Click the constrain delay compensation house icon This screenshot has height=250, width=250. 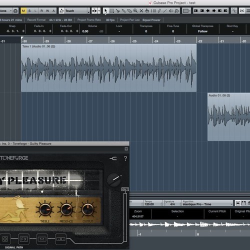15,11
